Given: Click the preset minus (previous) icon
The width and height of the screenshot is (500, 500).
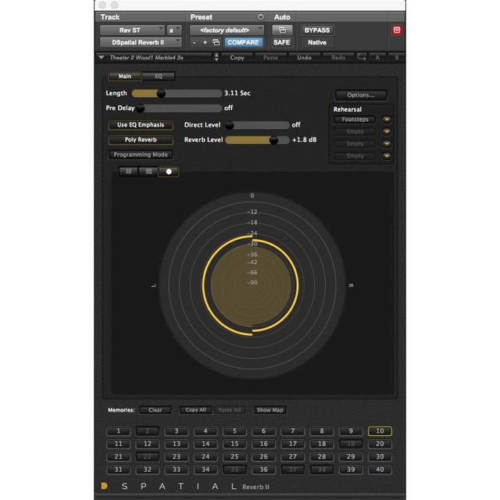Looking at the screenshot, I should pos(195,42).
